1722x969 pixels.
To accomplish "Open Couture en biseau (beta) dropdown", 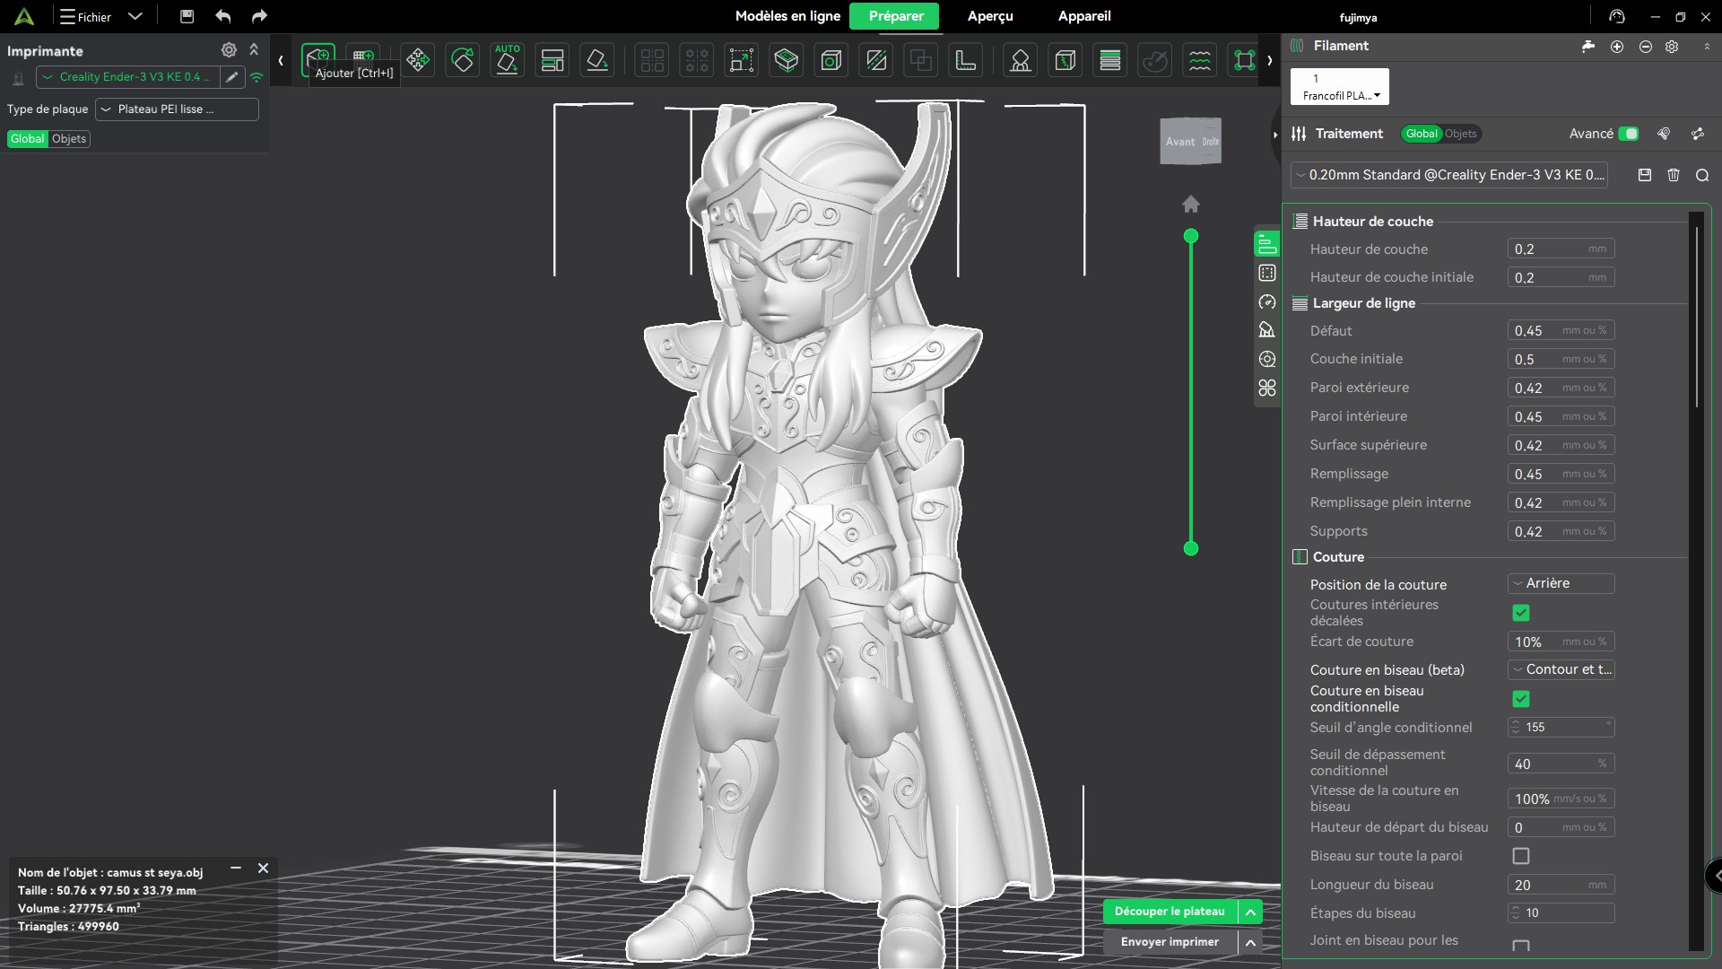I will [1561, 669].
